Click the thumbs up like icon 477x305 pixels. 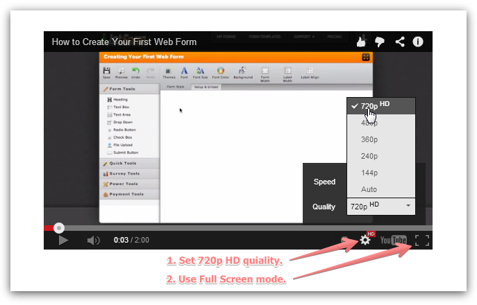point(362,42)
